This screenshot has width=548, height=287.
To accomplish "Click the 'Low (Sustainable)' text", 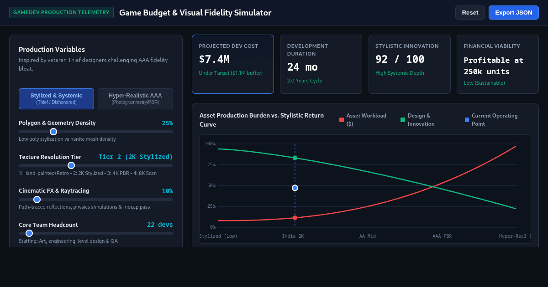I will click(485, 83).
